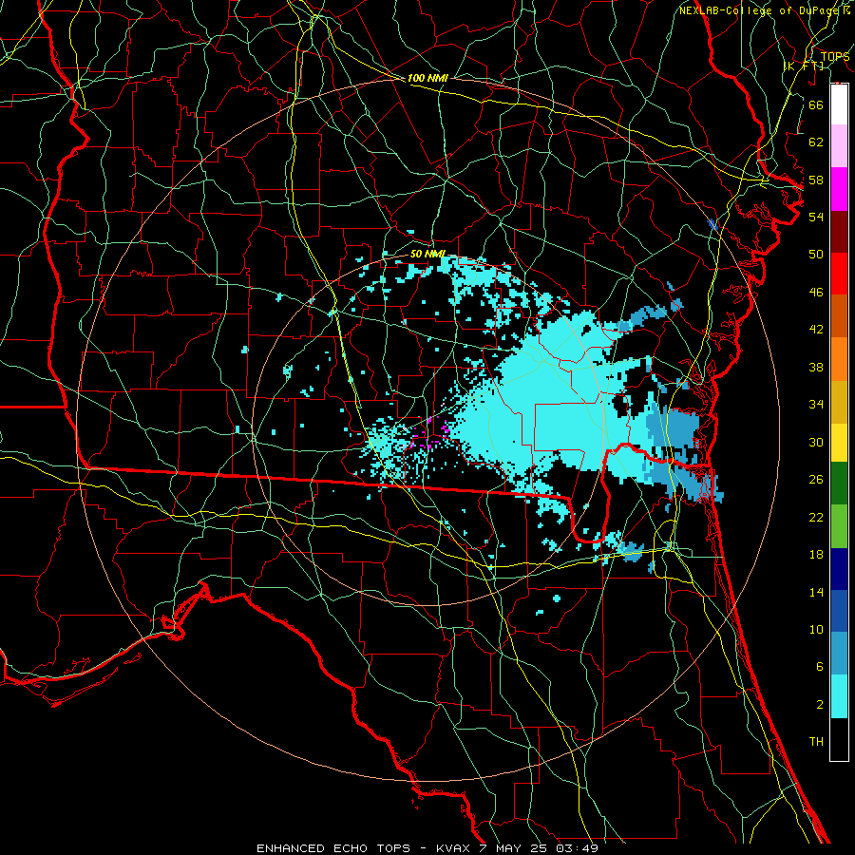Viewport: 855px width, 855px height.
Task: Click the legend value '46'
Action: pos(816,293)
